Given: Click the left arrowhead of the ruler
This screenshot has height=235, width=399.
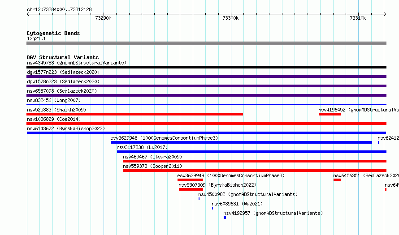Looking at the screenshot, I should coord(28,14).
